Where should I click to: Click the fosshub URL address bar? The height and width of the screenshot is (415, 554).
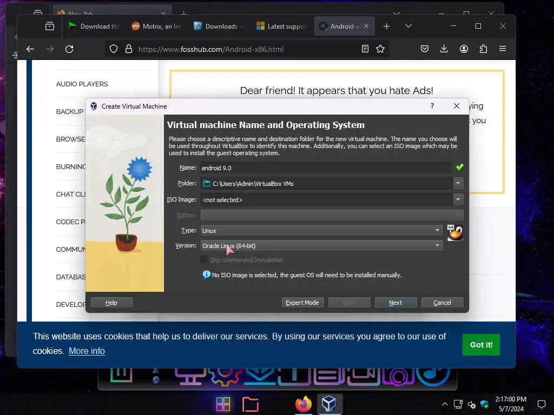[x=211, y=49]
